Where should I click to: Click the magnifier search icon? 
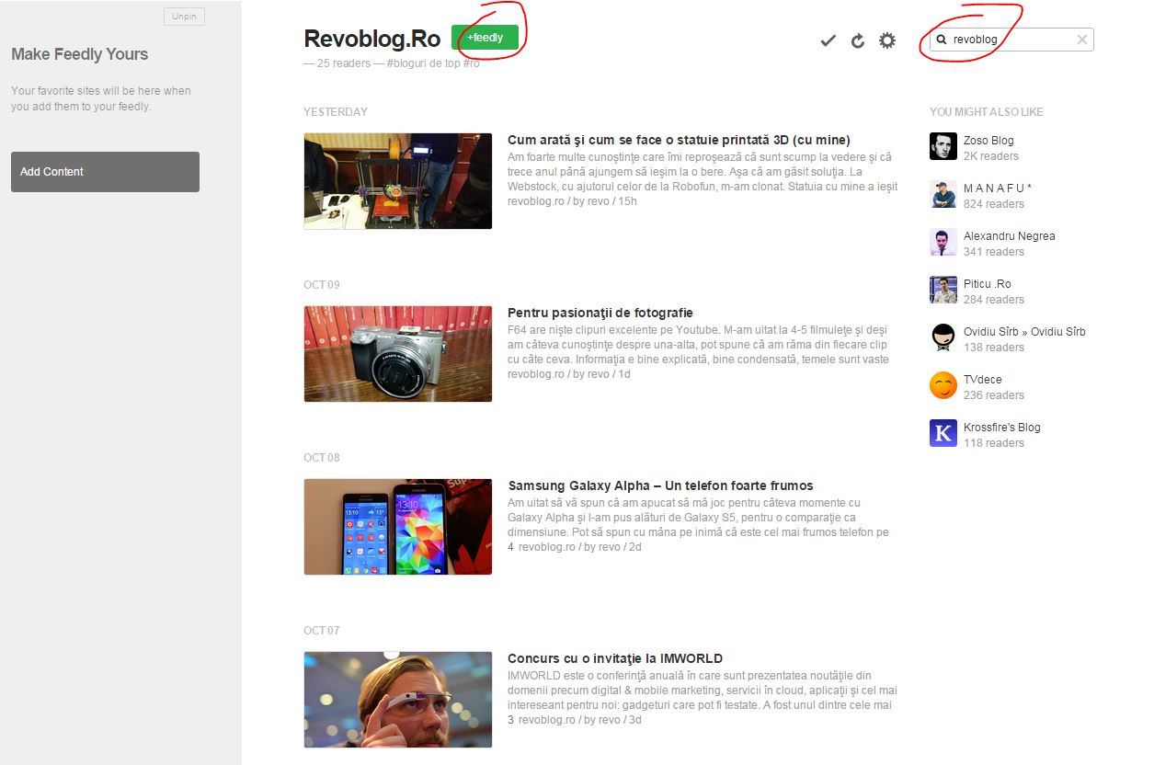tap(942, 40)
